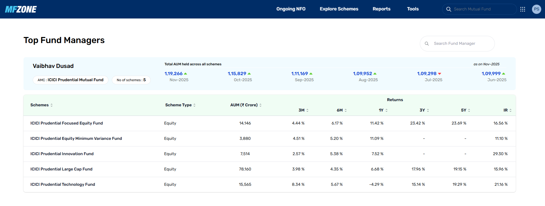545x206 pixels.
Task: Sort returns by 3M column
Action: click(307, 110)
